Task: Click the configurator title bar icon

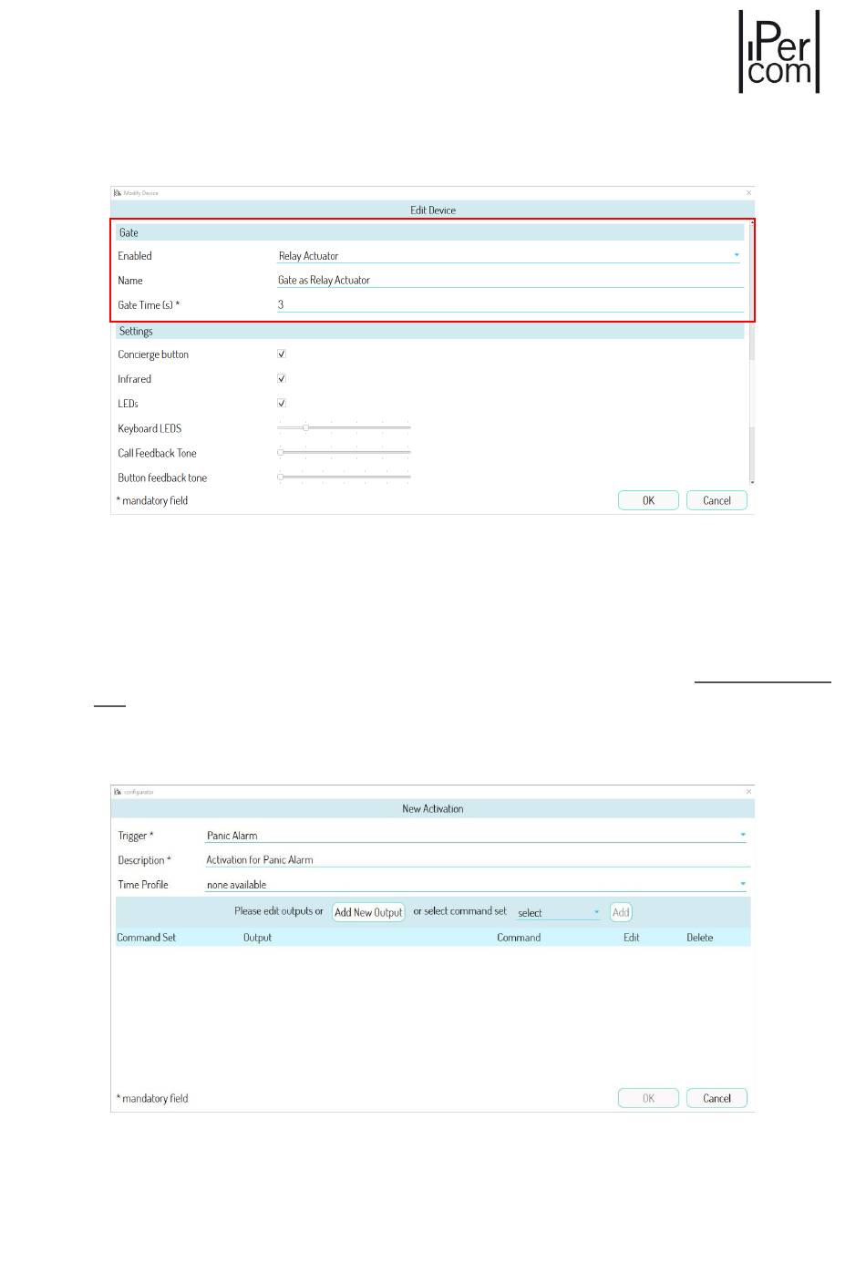Action: click(x=118, y=792)
